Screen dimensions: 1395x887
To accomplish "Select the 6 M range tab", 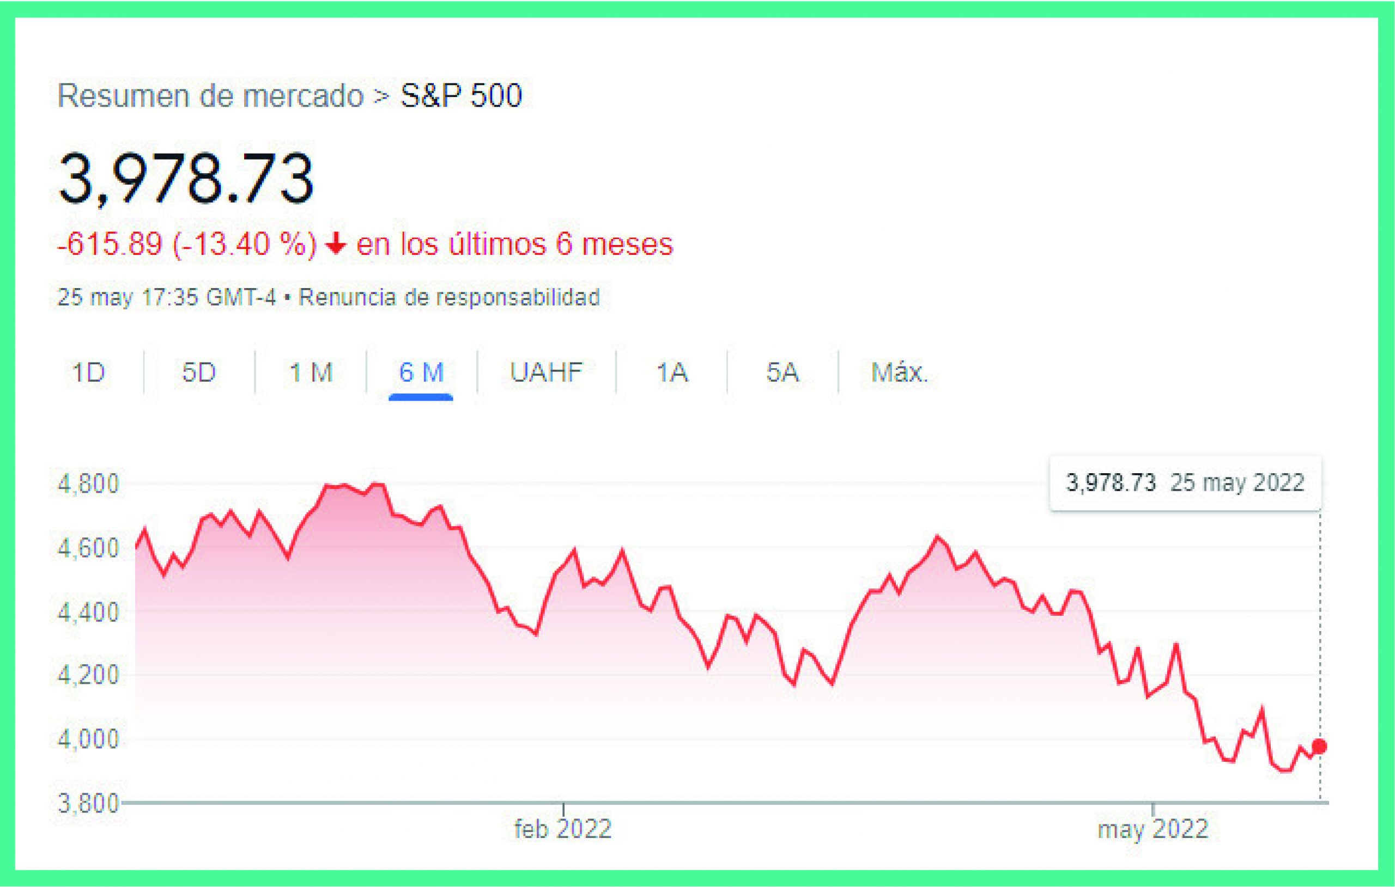I will pyautogui.click(x=421, y=372).
